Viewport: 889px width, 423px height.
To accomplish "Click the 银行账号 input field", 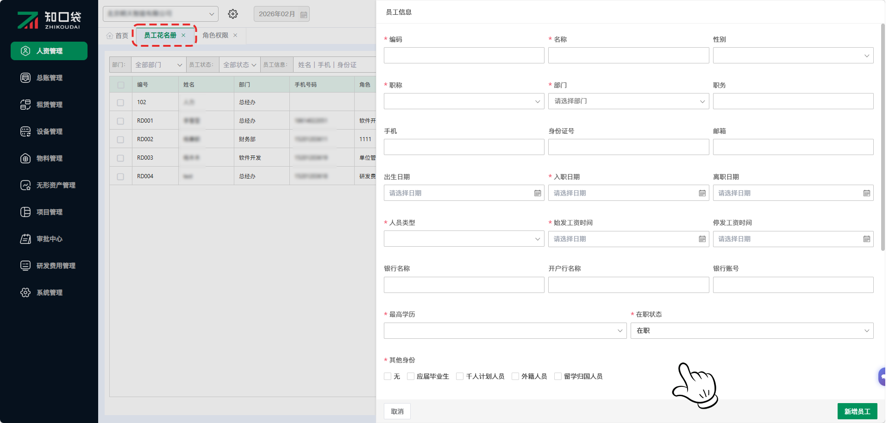I will (x=793, y=285).
